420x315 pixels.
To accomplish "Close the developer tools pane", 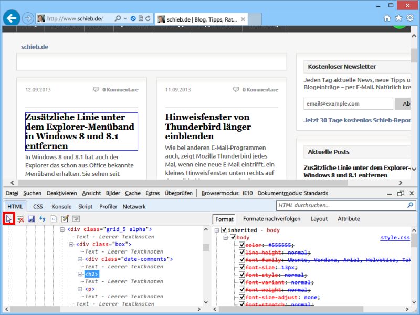I will (412, 193).
